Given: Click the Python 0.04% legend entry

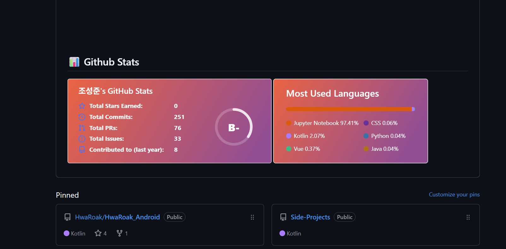Looking at the screenshot, I should (x=385, y=136).
